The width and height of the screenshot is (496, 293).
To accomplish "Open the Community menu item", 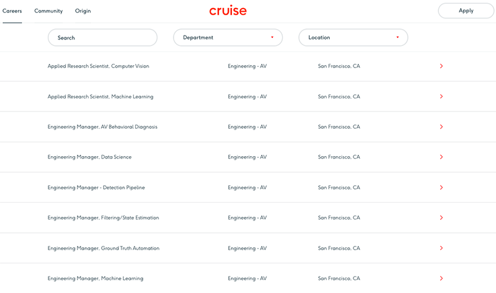I will pos(48,11).
